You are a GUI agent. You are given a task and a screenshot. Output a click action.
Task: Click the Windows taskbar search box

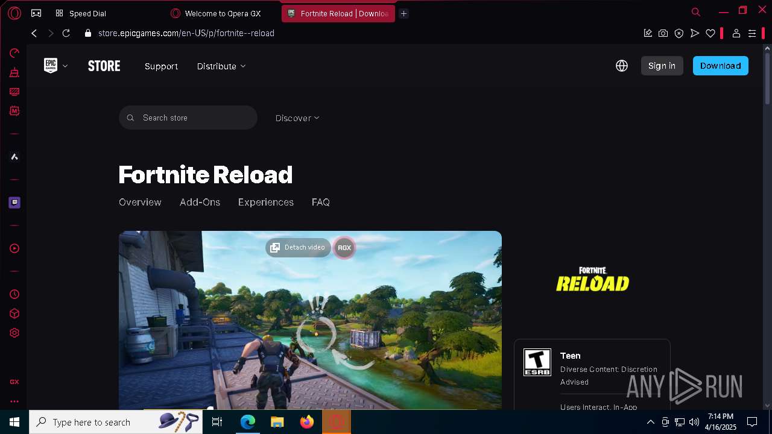pos(116,422)
